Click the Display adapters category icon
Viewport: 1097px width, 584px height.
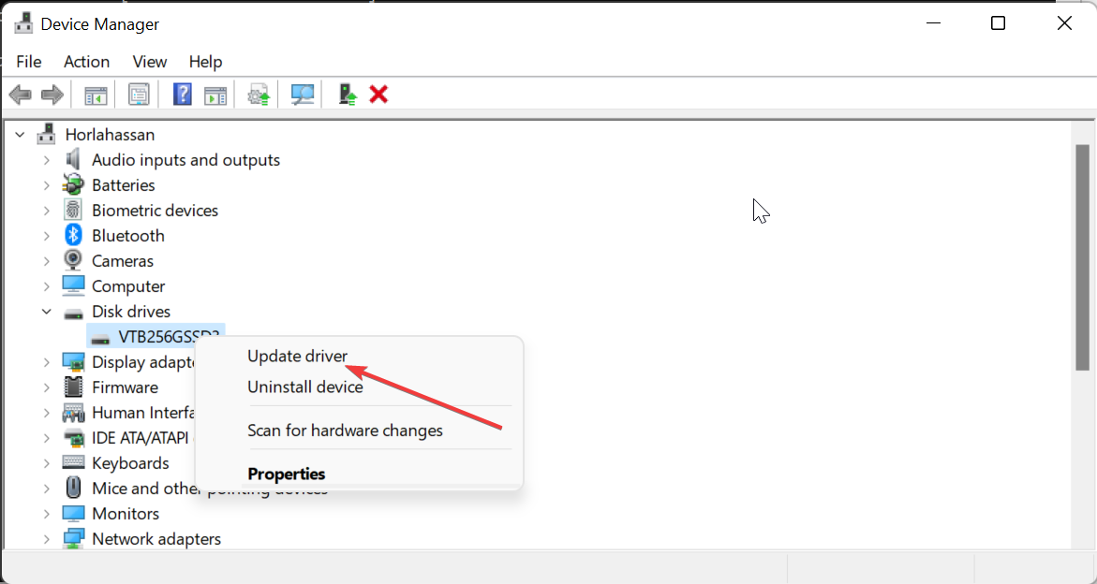point(73,362)
